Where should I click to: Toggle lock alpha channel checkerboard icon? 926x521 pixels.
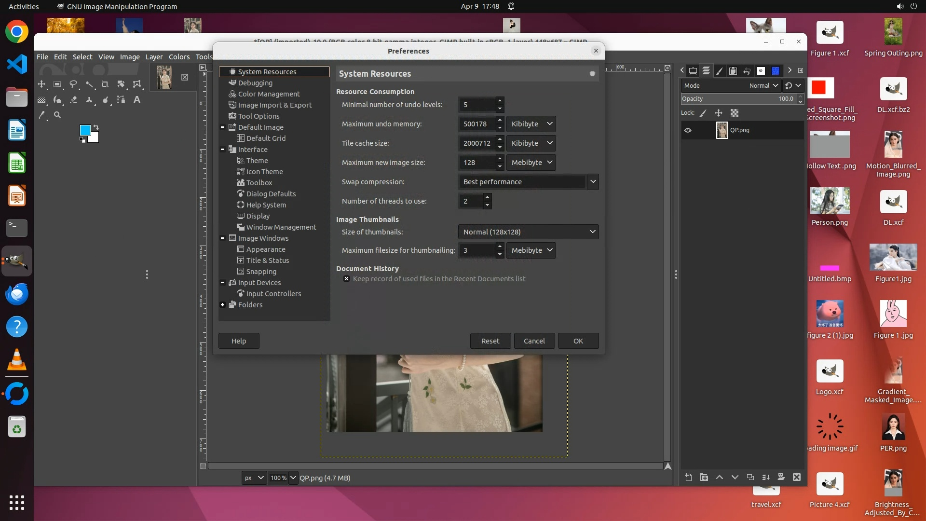[735, 113]
